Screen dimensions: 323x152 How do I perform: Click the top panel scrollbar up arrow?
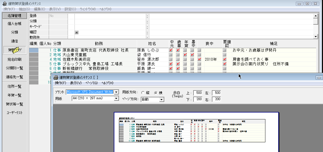(315, 16)
